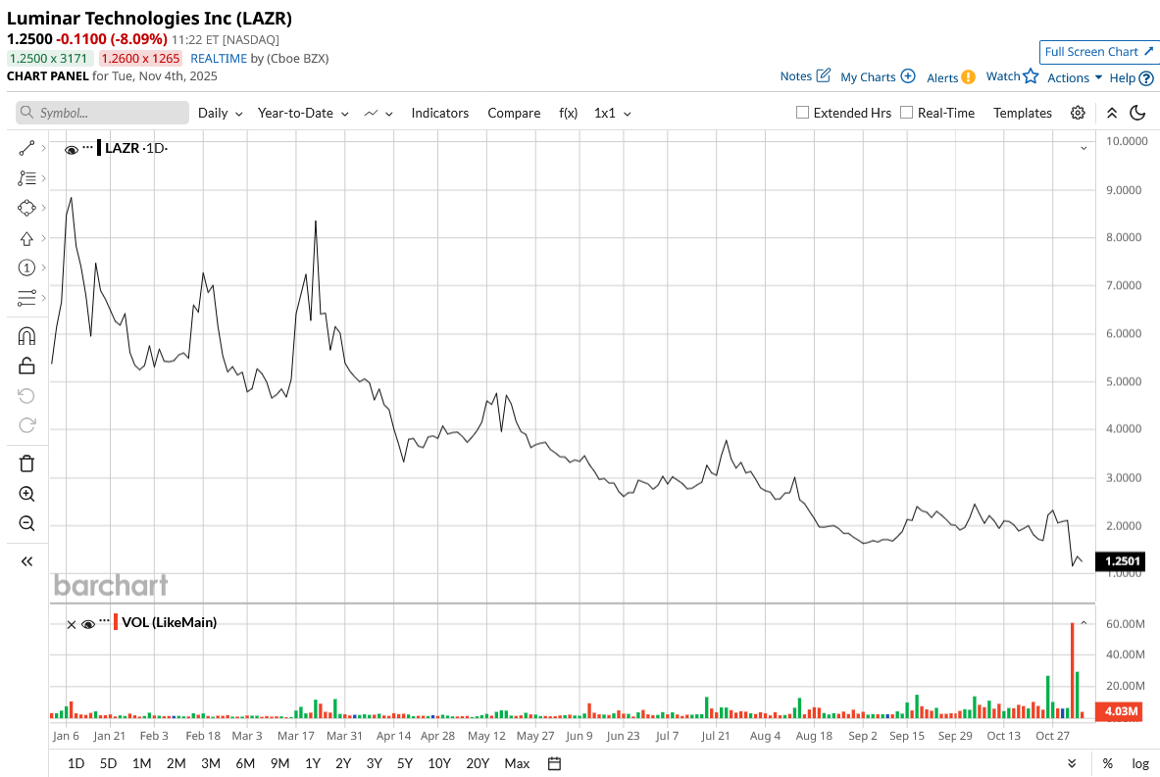Choose the shapes drawing tool
Image resolution: width=1160 pixels, height=777 pixels.
26,208
